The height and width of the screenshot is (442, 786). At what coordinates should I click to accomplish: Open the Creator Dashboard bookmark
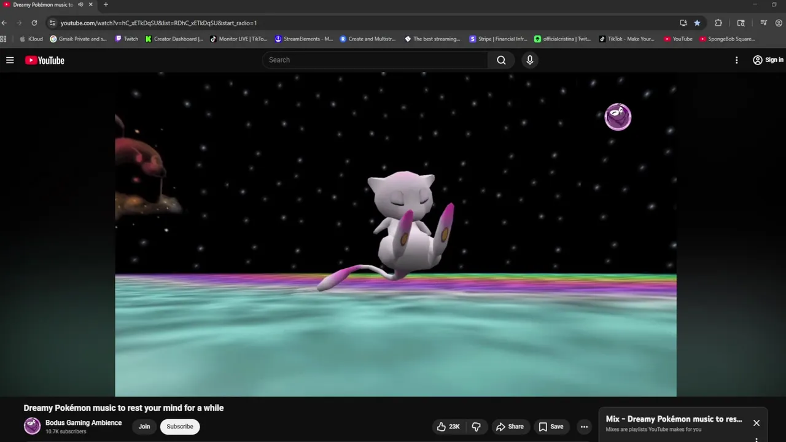coord(174,39)
